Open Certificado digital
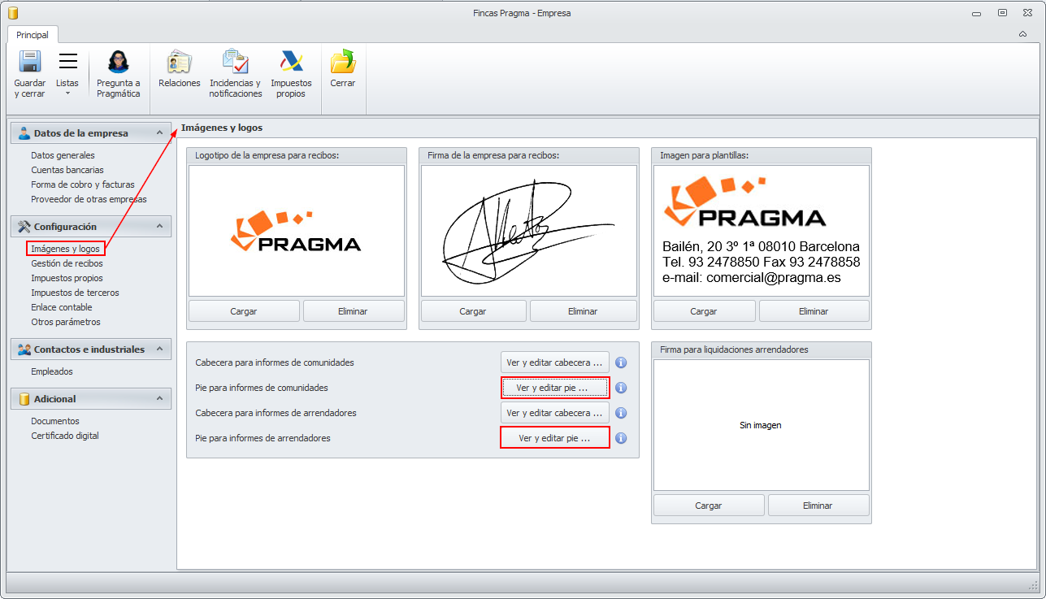 [65, 436]
